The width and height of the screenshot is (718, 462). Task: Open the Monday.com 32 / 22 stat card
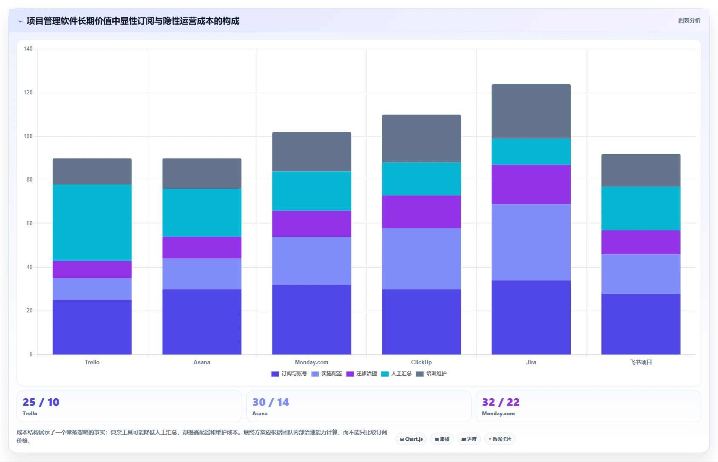(588, 406)
